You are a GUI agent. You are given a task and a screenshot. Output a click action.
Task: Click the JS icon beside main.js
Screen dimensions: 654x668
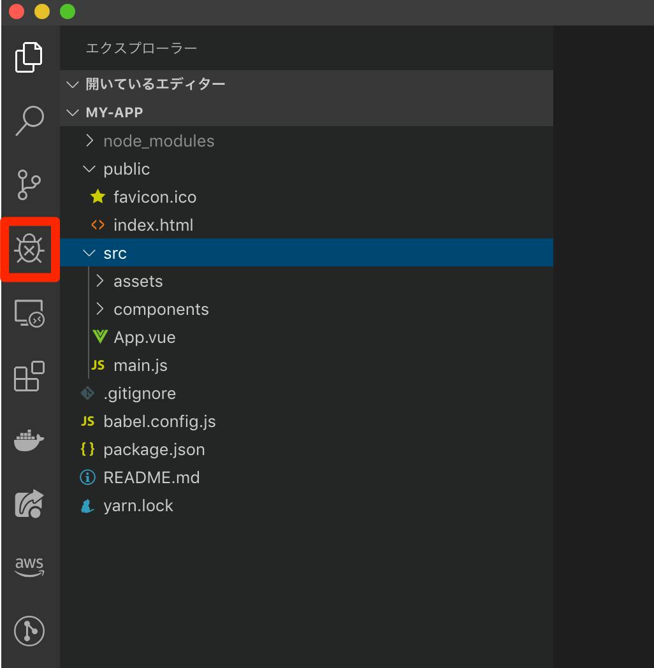[x=98, y=365]
